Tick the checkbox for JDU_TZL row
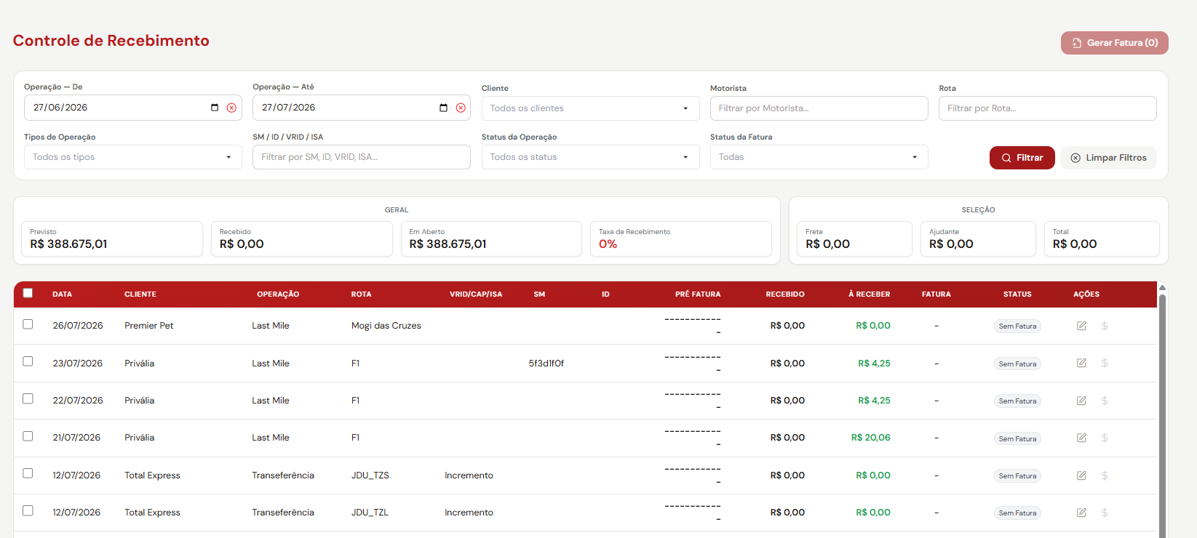Screen dimensions: 1197x538 tap(28, 510)
